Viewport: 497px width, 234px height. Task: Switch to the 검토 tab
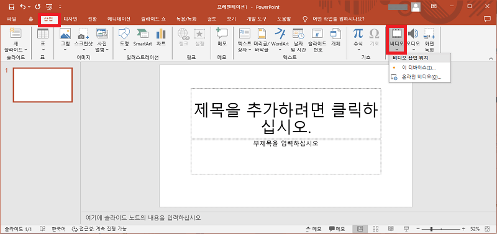point(212,19)
